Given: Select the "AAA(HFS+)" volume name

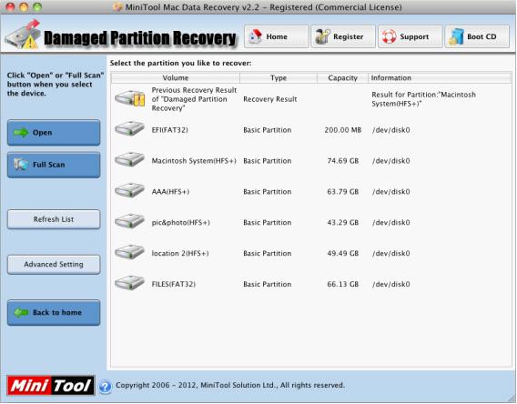Looking at the screenshot, I should [x=170, y=192].
